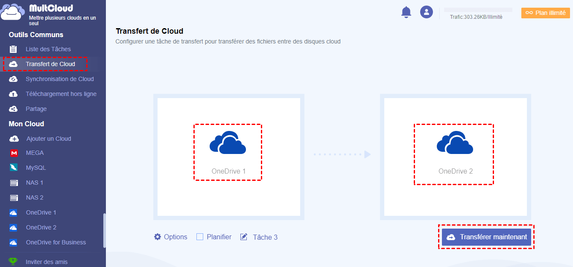Select OneDrive 2 in sidebar list
The width and height of the screenshot is (573, 267).
point(41,227)
